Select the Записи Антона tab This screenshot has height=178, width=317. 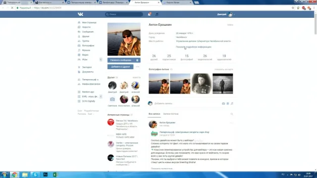[170, 114]
